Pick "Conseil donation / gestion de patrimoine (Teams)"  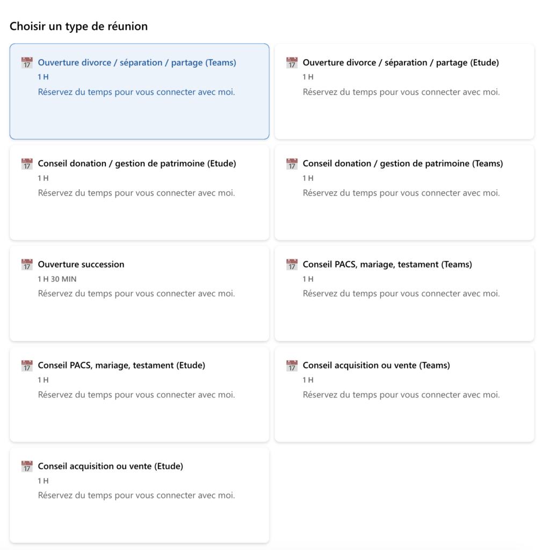pyautogui.click(x=403, y=164)
